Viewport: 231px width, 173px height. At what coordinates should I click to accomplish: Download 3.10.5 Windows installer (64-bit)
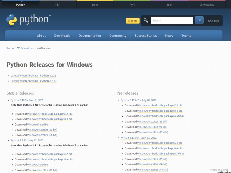point(42,135)
